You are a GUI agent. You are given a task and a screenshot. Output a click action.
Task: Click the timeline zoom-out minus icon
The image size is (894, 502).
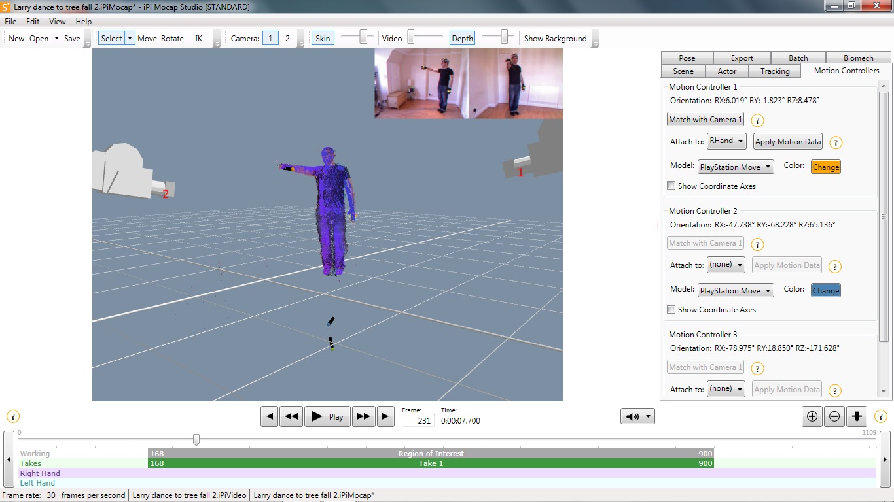[x=834, y=416]
